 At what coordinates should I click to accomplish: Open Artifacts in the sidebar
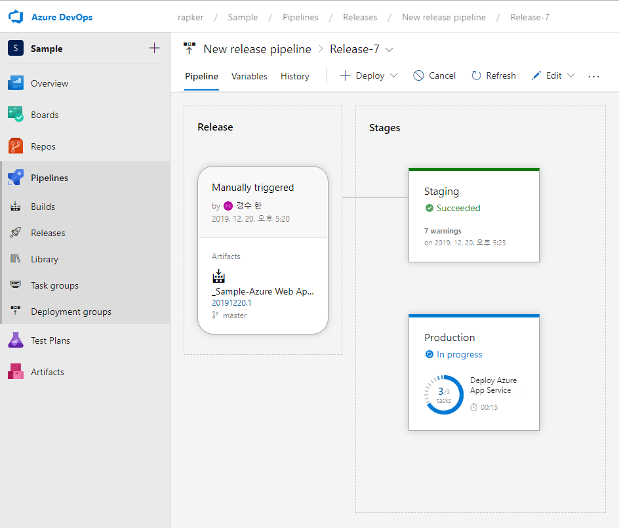point(85,372)
